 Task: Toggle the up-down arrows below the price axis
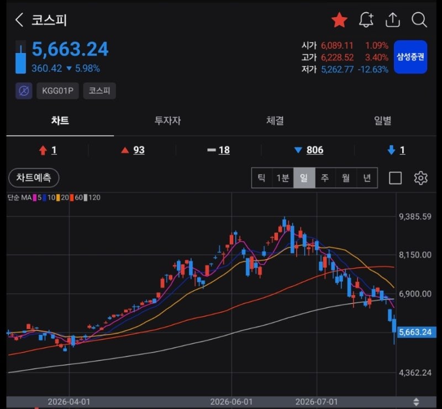[416, 402]
